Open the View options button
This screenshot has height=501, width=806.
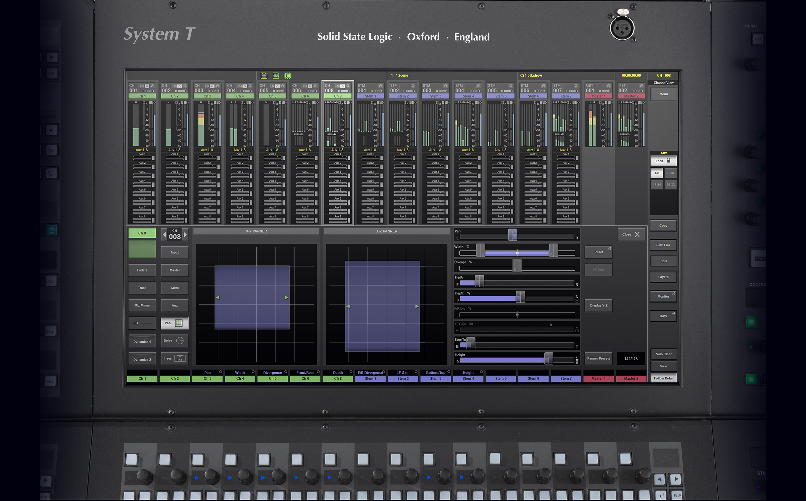tap(663, 366)
